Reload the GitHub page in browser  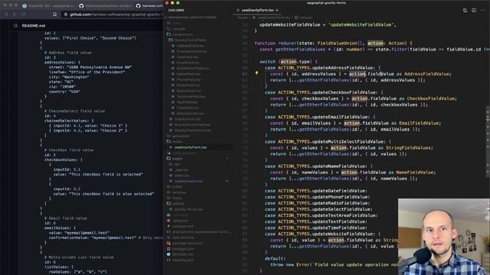coord(24,15)
